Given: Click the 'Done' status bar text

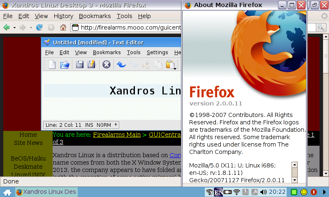Looking at the screenshot, I should coord(11,181).
